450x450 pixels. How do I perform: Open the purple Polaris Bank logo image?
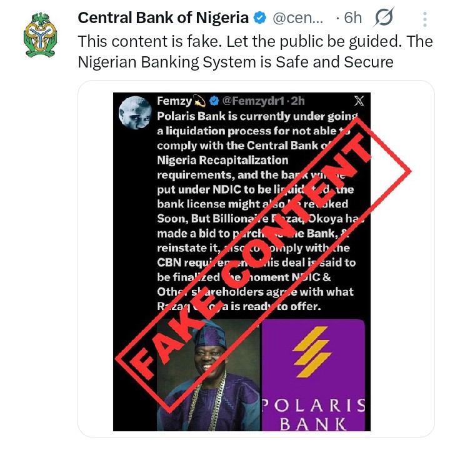coord(312,374)
